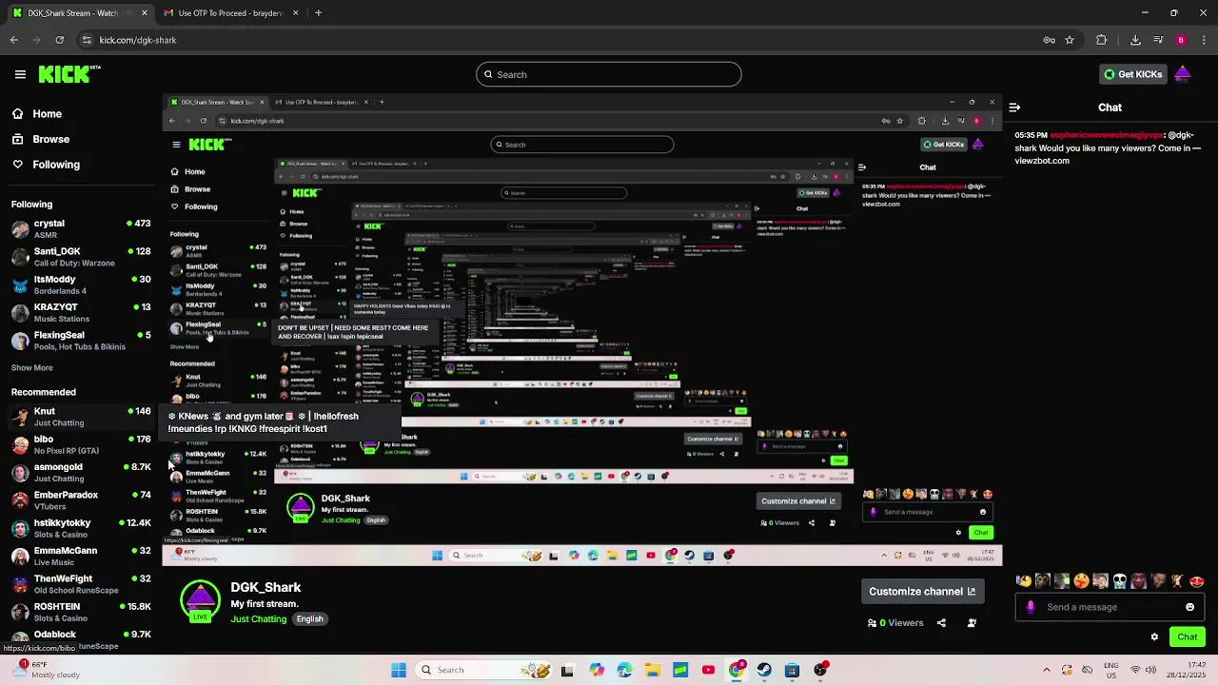
Task: Click the viewers list icon by the share icon
Action: tap(972, 623)
